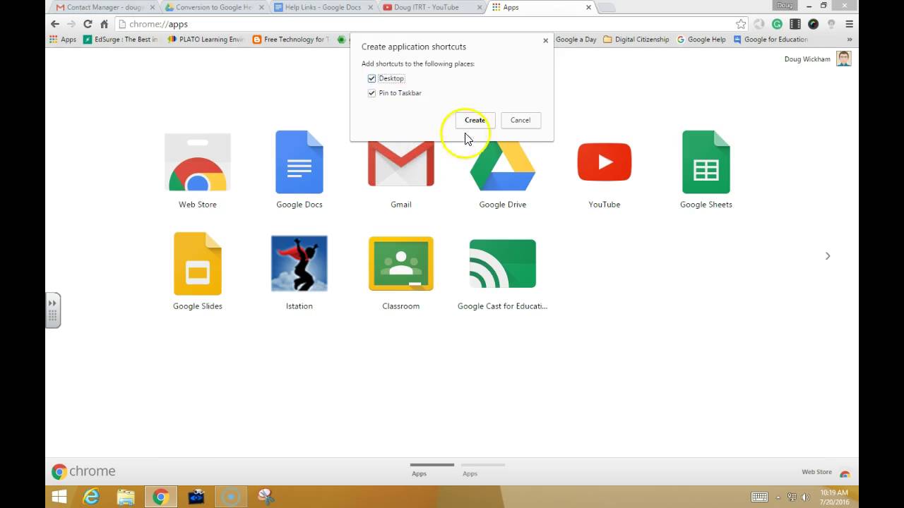Cancel the application shortcuts dialog
The height and width of the screenshot is (508, 904).
[521, 120]
